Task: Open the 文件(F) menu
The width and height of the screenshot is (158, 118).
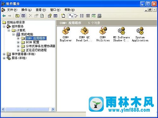Action: [x=12, y=10]
